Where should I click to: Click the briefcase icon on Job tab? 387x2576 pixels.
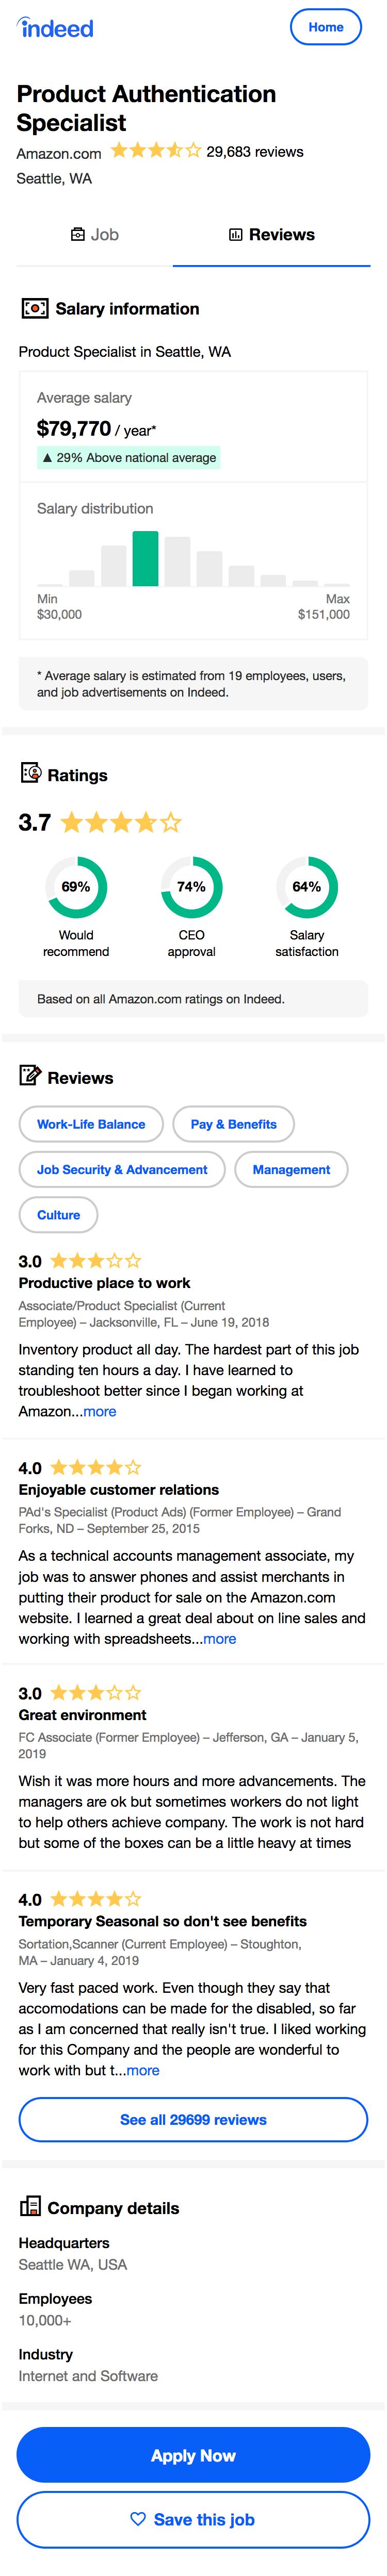point(78,235)
